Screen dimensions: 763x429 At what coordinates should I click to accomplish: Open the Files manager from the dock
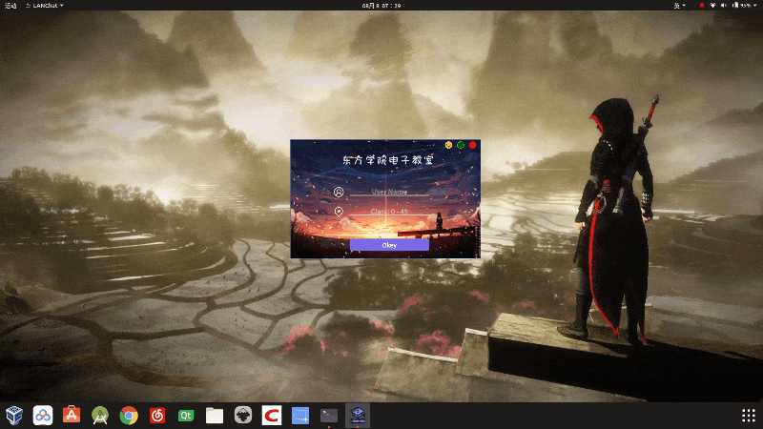coord(215,416)
